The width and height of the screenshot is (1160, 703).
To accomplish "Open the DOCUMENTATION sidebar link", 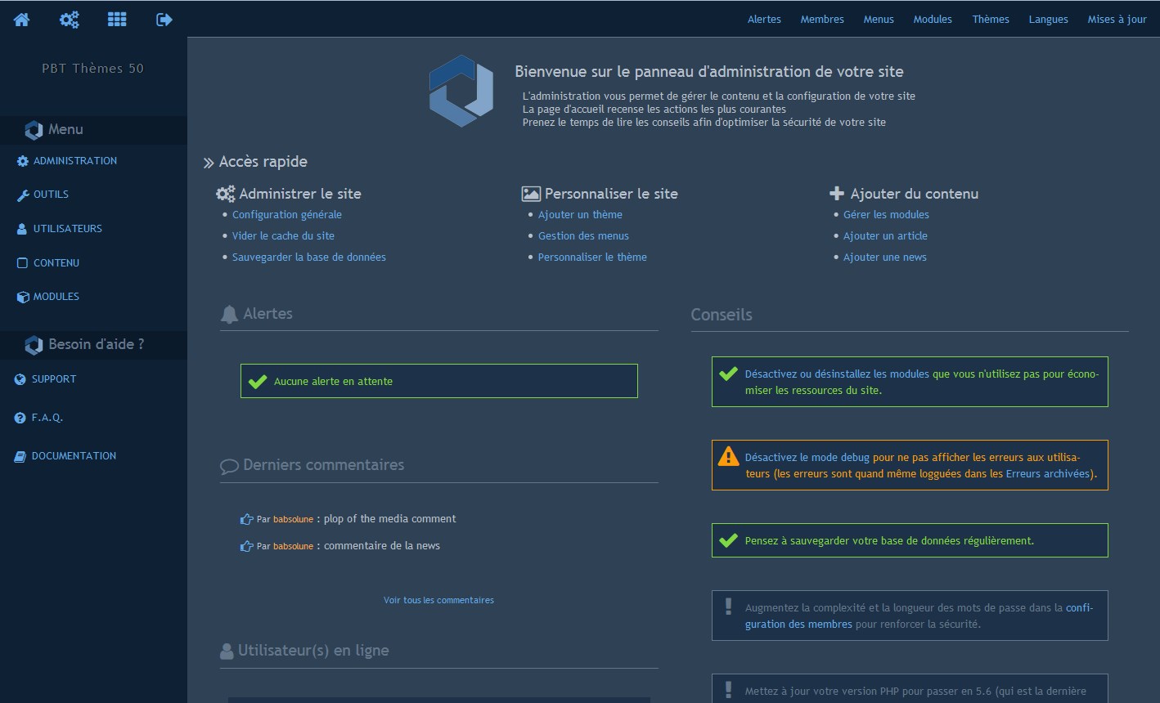I will tap(74, 456).
